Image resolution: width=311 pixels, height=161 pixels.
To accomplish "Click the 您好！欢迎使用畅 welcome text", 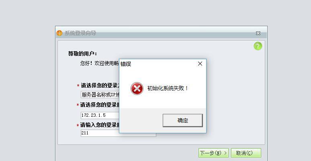I will tap(99, 63).
